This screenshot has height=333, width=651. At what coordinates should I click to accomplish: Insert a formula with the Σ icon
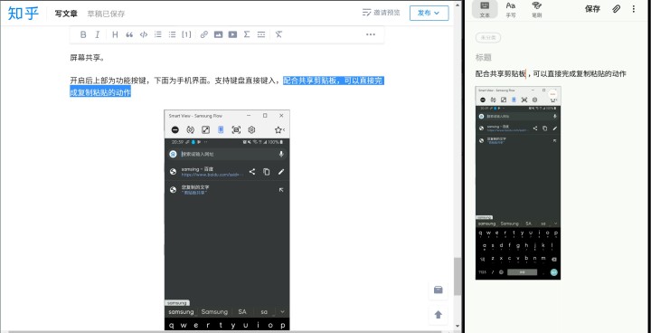247,35
